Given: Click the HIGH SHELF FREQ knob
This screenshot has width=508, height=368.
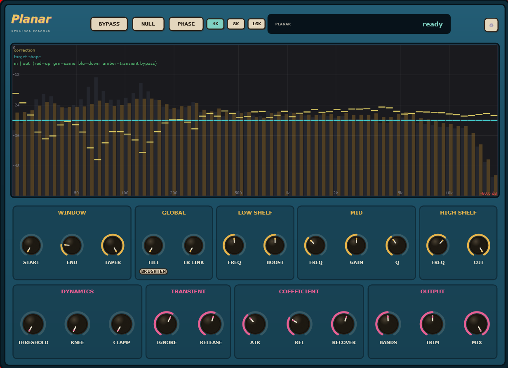Looking at the screenshot, I should [438, 245].
